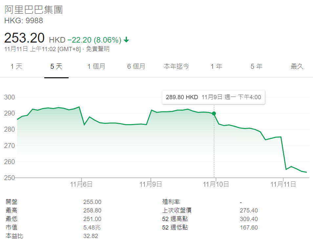Click the 289.80 HKD chart tooltip
Viewport: 313px width, 241px height.
pos(214,97)
